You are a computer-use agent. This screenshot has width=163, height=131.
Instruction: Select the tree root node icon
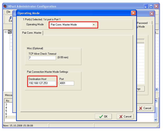(x=10, y=32)
